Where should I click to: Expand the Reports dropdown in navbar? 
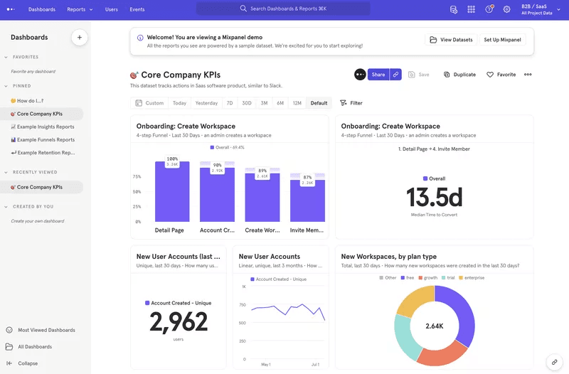tap(80, 9)
